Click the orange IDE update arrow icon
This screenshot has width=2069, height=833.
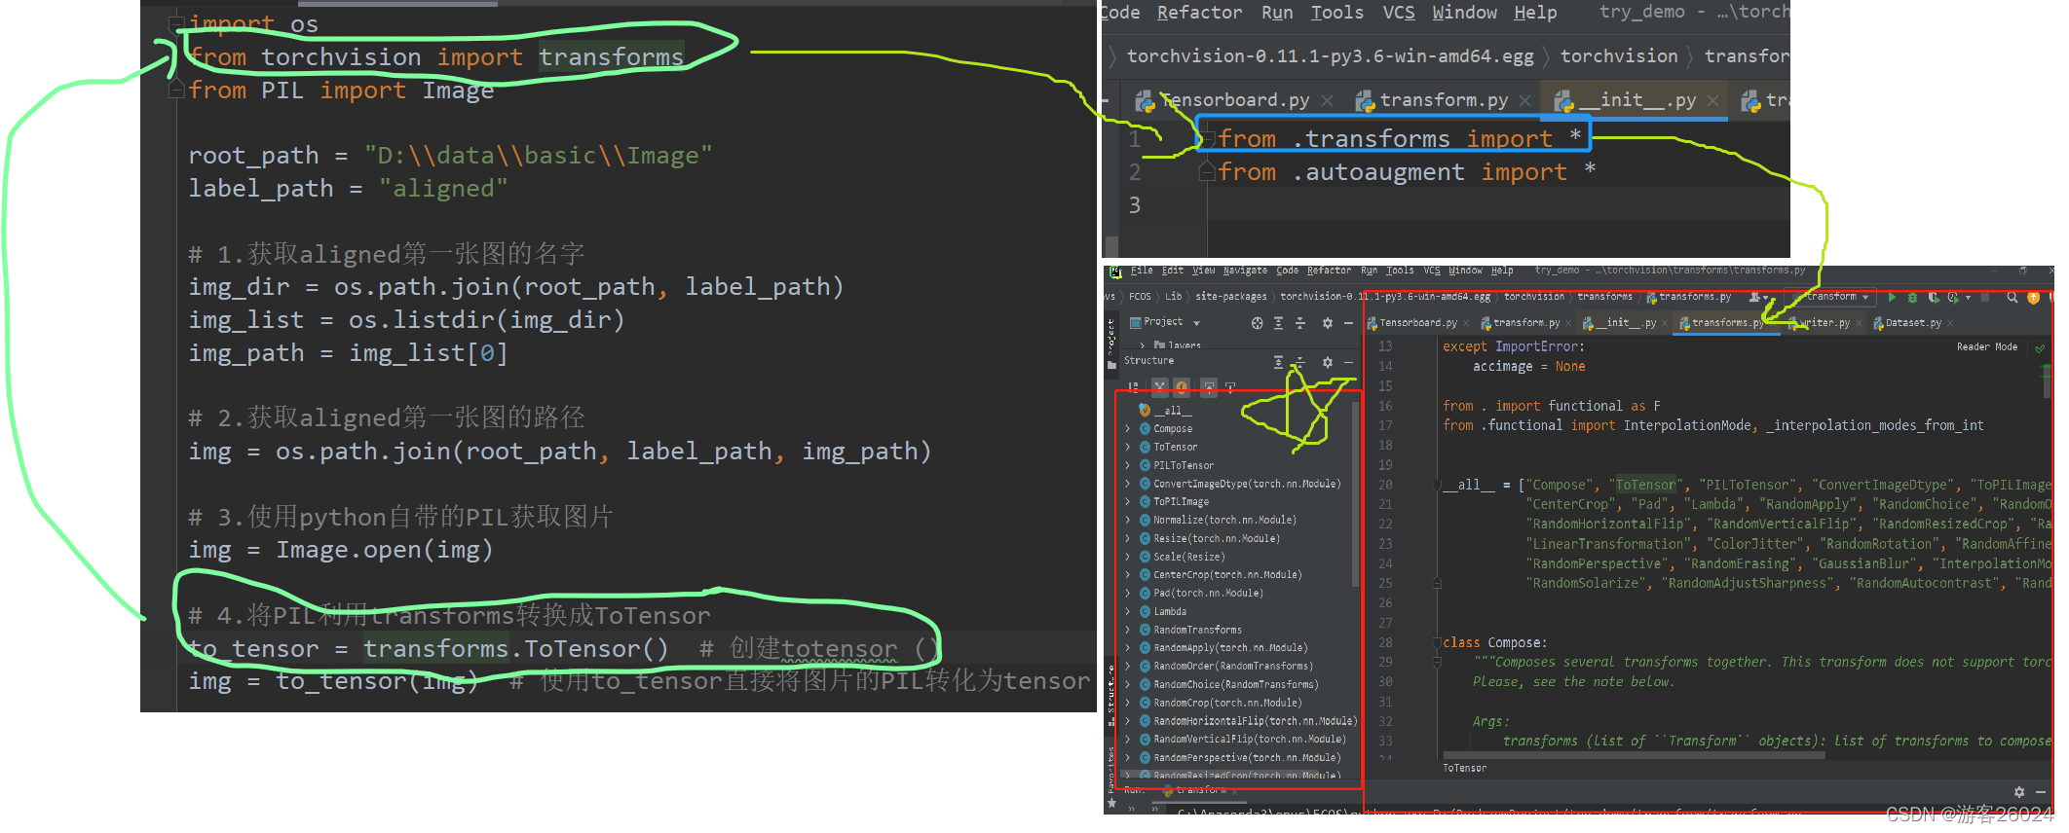point(2033,297)
